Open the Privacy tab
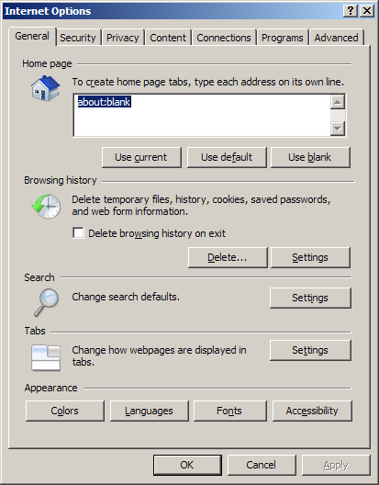 pyautogui.click(x=122, y=38)
